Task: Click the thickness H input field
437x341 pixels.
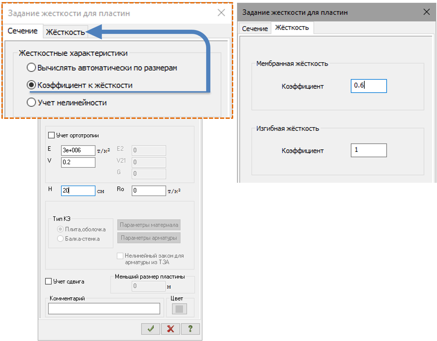Action: [x=78, y=190]
